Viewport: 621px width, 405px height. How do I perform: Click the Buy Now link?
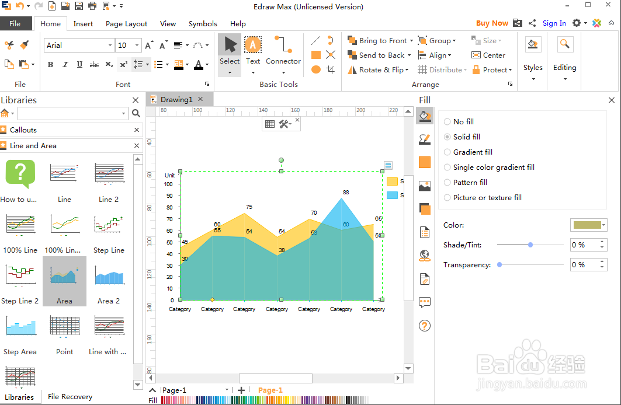[492, 23]
